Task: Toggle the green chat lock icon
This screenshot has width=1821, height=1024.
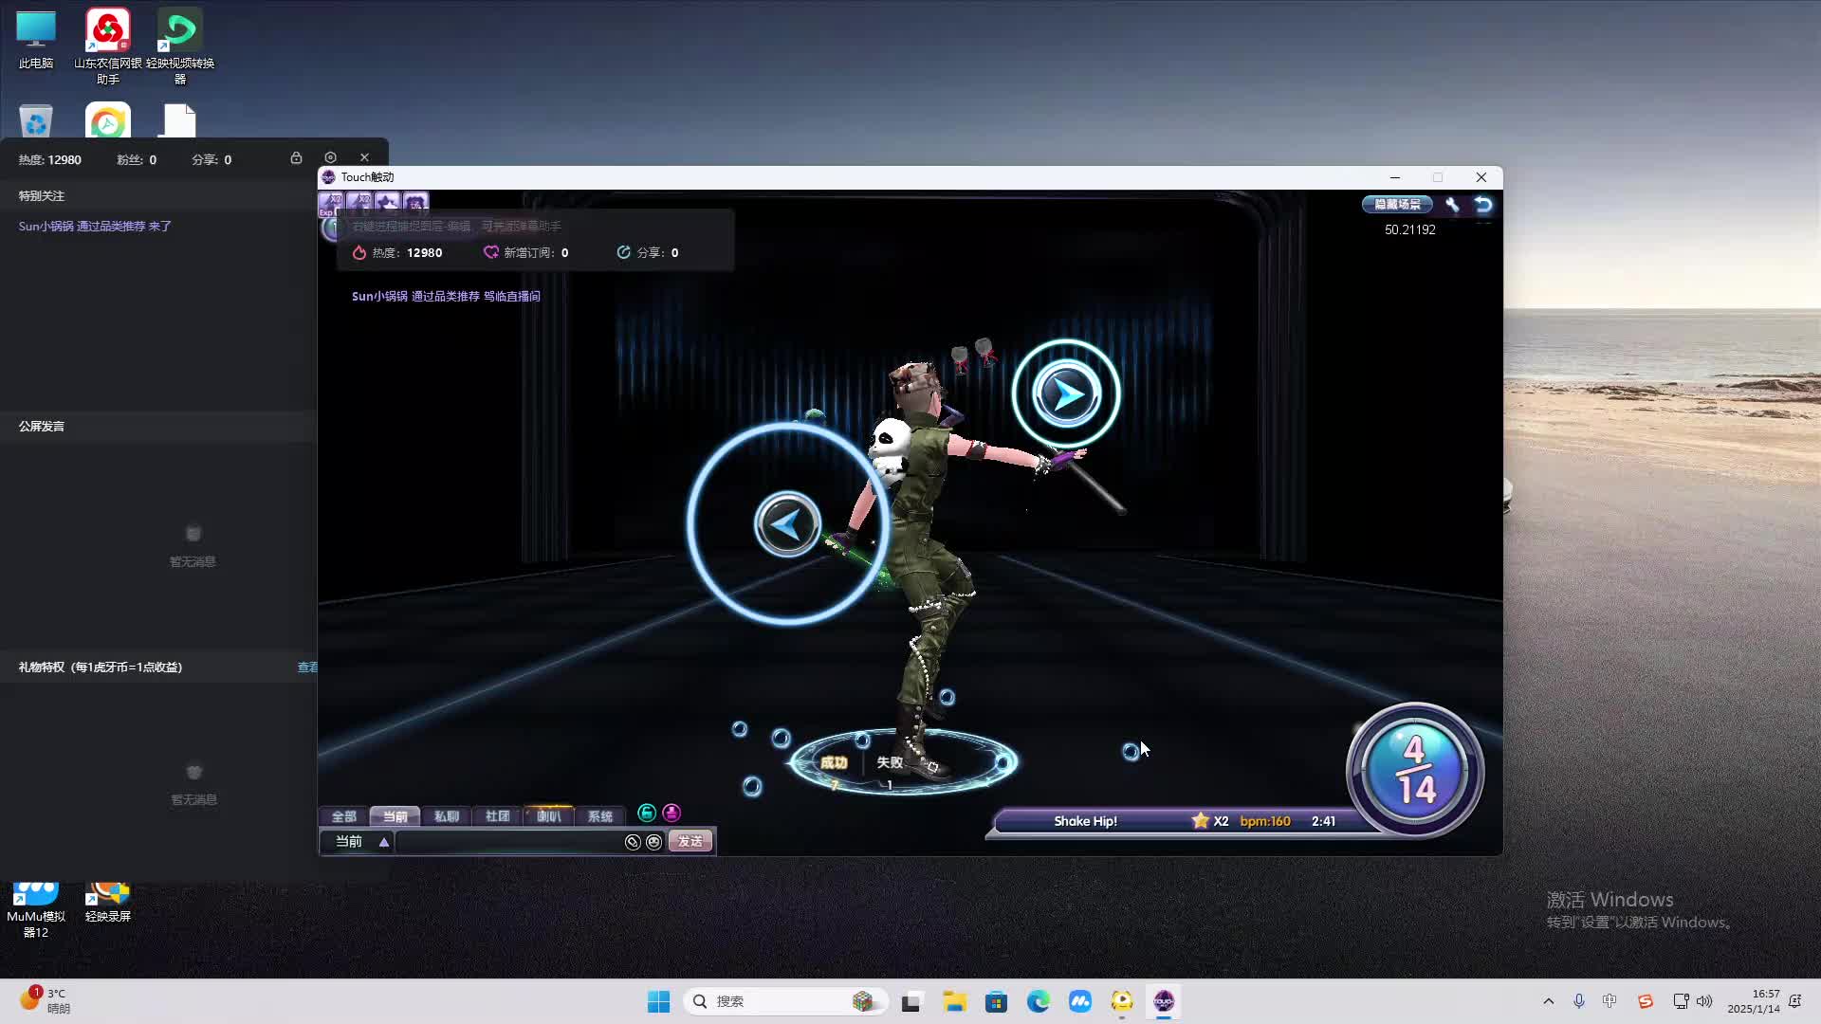Action: 647,813
